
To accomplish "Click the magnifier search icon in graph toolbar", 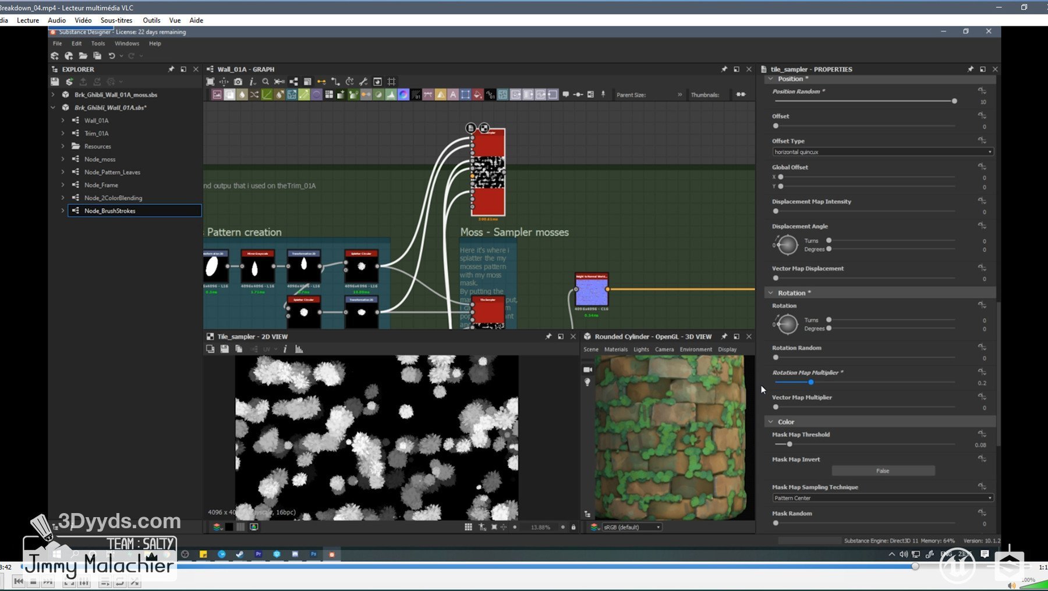I will [x=265, y=81].
